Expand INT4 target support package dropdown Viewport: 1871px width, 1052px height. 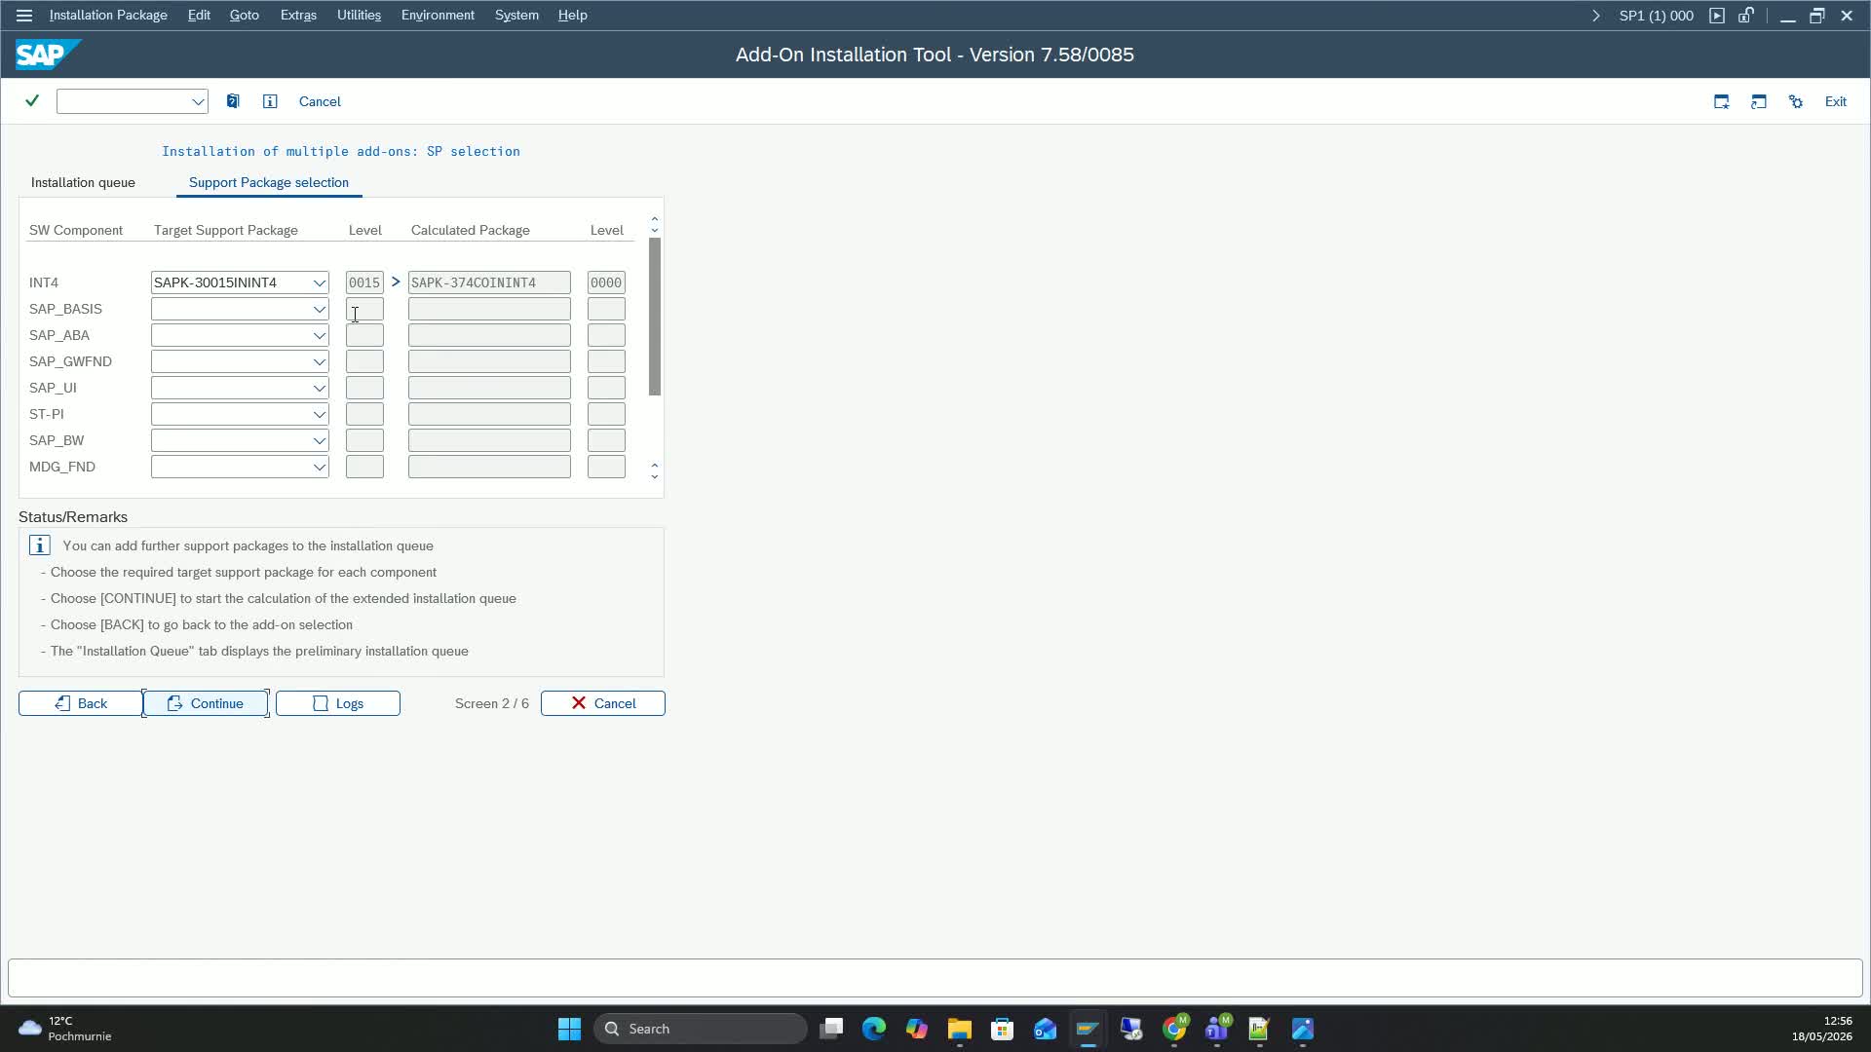(x=319, y=282)
